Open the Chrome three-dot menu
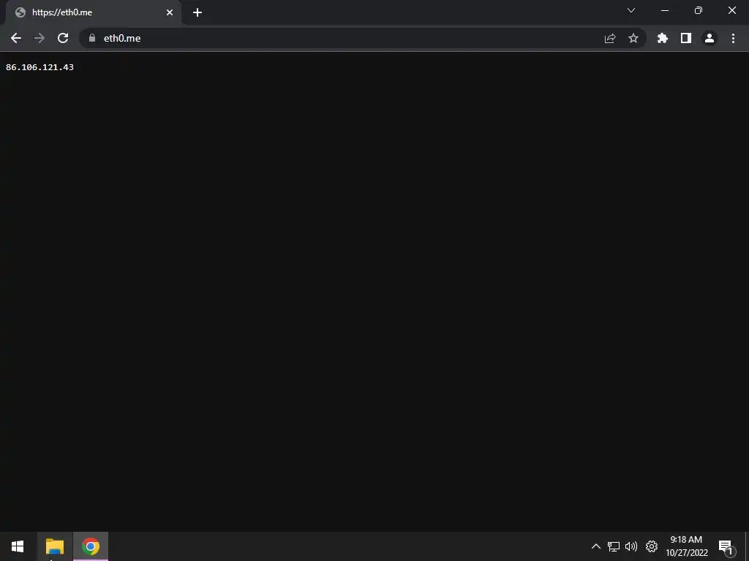This screenshot has height=561, width=749. 733,38
